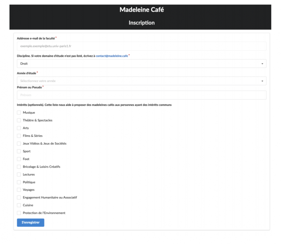Tick the Théâtre & Spectacles checkbox
The height and width of the screenshot is (244, 281).
point(19,120)
